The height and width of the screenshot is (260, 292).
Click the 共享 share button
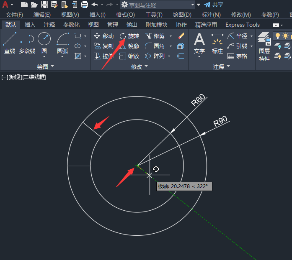[x=214, y=5]
